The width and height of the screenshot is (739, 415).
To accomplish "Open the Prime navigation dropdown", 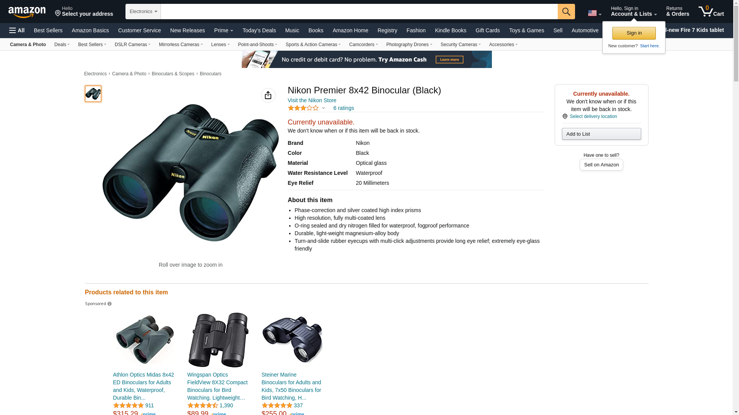I will pos(224,30).
